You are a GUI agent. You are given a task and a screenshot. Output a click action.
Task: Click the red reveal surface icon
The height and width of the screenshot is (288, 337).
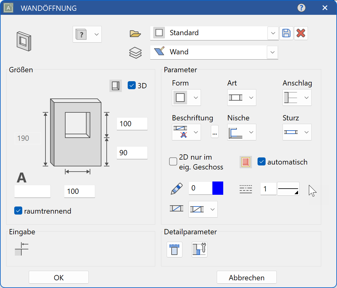[246, 162]
